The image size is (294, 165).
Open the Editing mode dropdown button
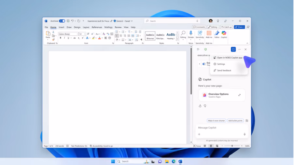[x=213, y=27]
